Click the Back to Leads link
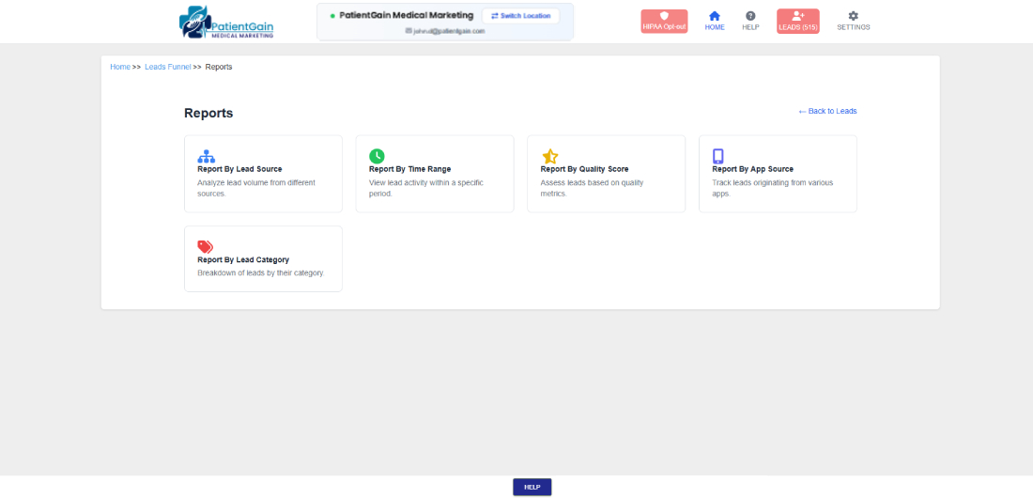Screen dimensions: 1033x498 (827, 111)
